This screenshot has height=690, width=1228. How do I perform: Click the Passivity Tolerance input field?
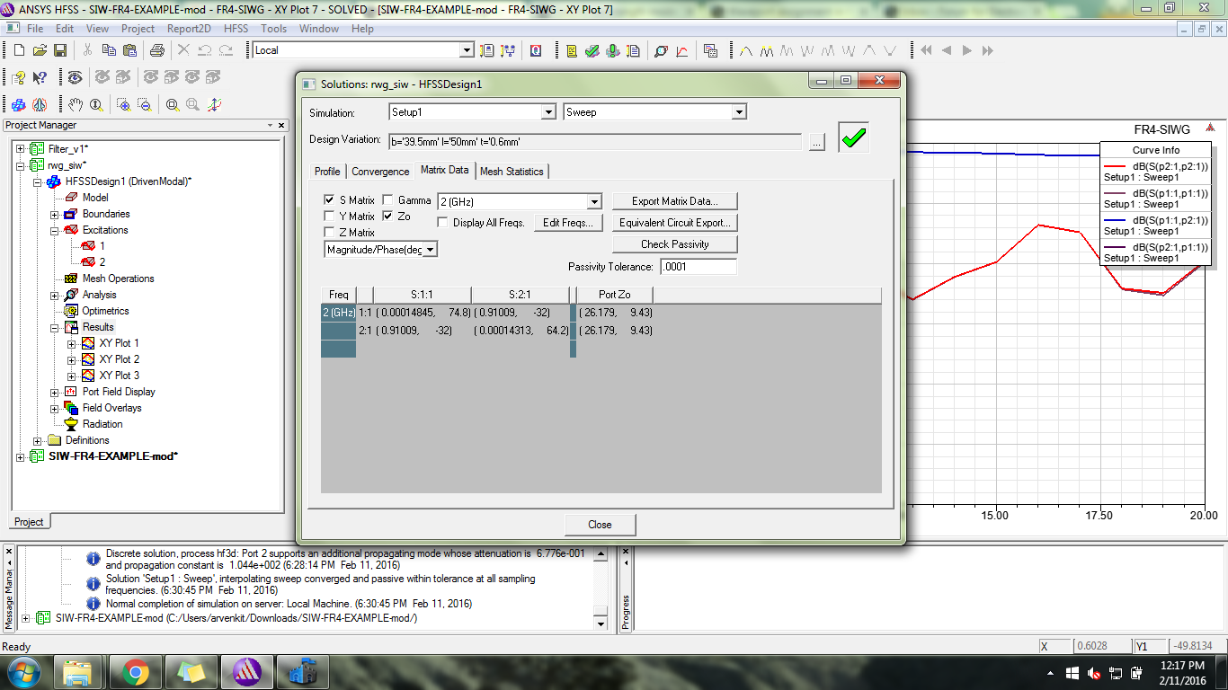tap(699, 267)
